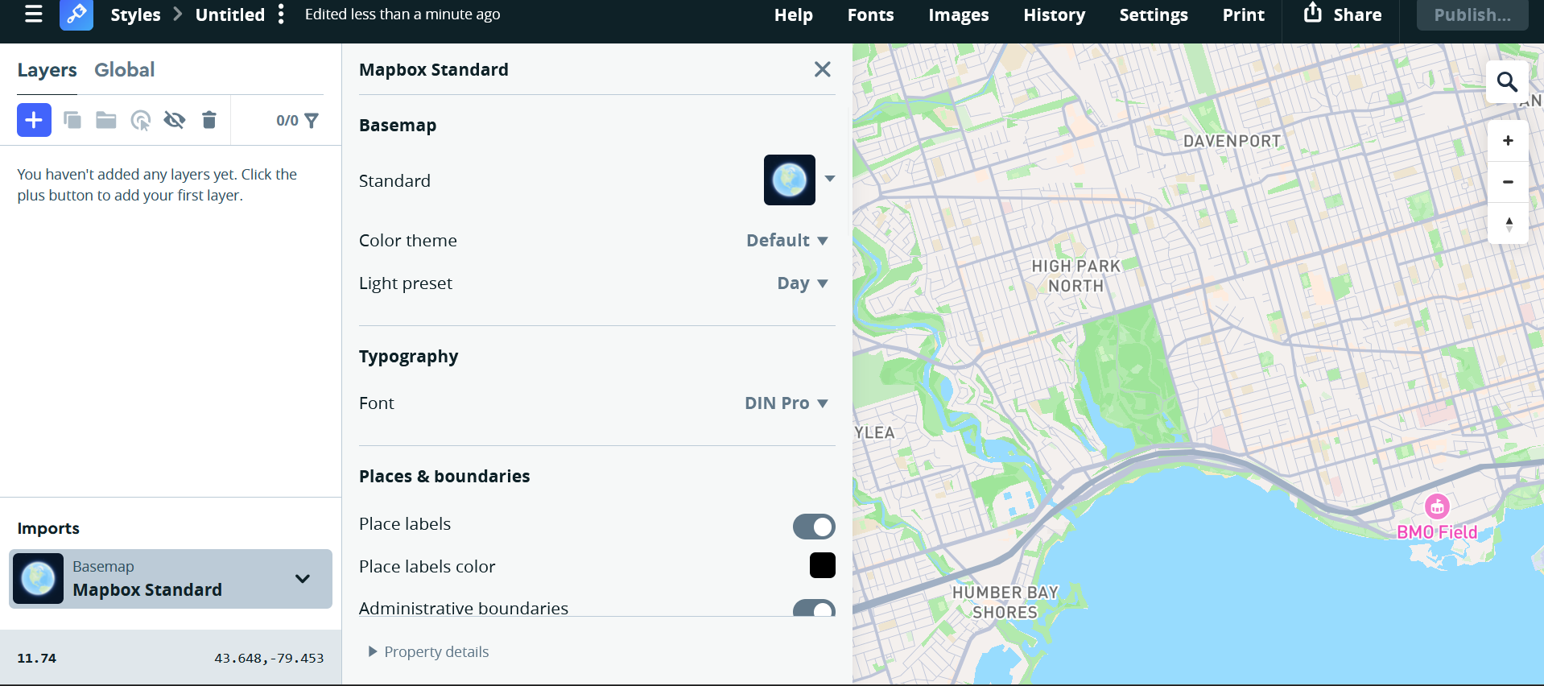Click the DAVENPORT map label

(x=1232, y=141)
